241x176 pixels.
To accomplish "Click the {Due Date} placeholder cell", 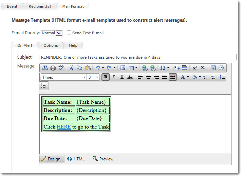I will 92,118.
